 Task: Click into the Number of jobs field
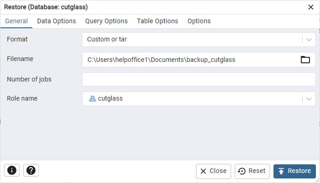coord(199,79)
